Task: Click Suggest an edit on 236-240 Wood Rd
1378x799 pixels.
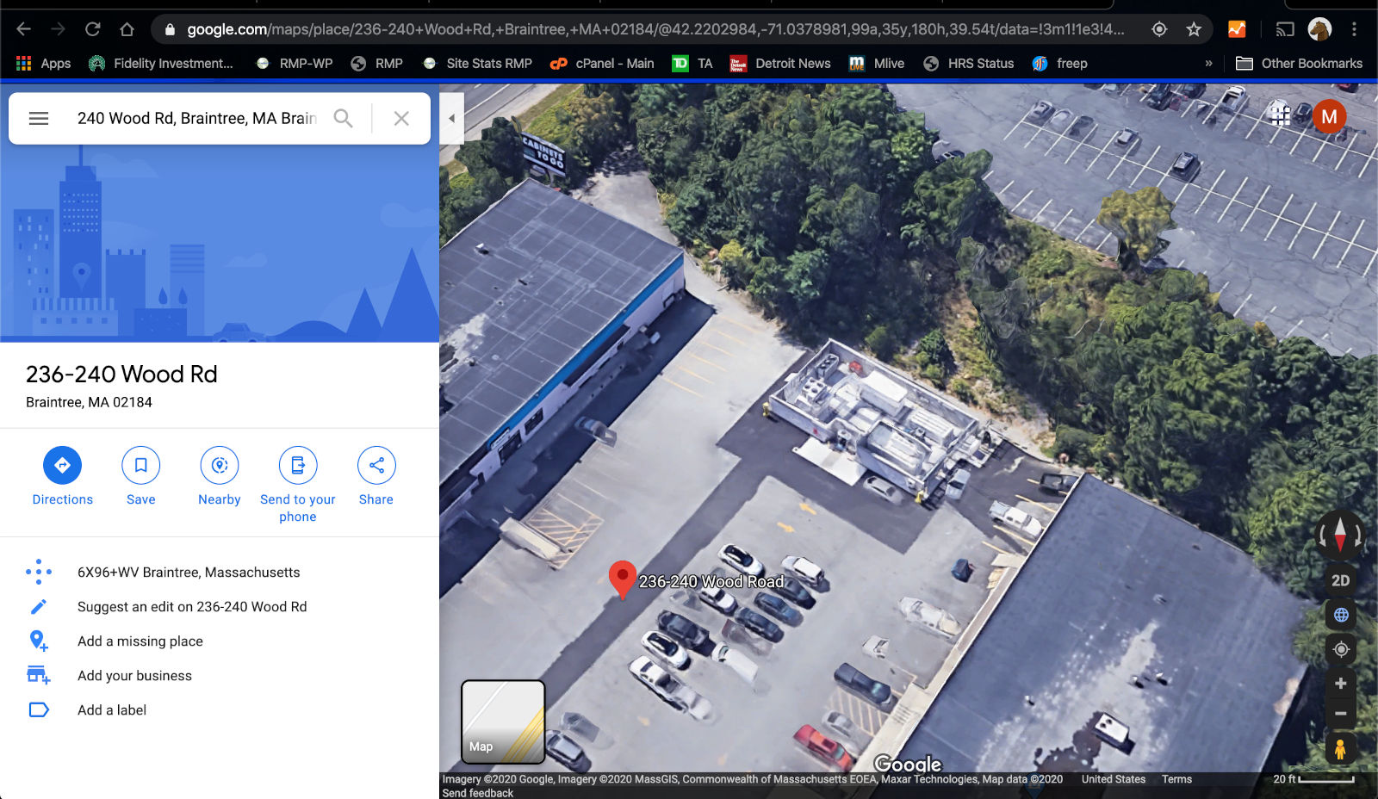Action: coord(192,607)
